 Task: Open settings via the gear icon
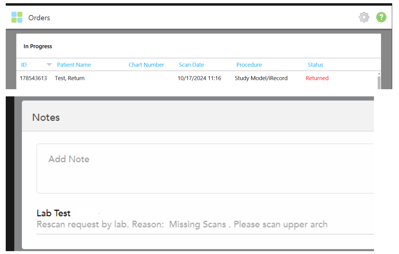pos(364,17)
